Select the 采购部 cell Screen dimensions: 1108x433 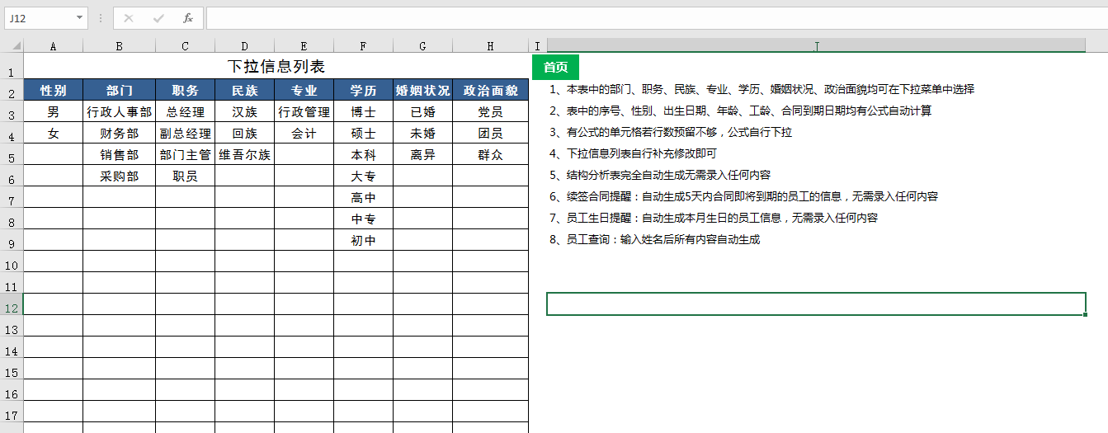[120, 176]
